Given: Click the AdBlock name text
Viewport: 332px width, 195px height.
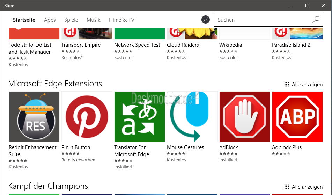Looking at the screenshot, I should click(x=229, y=147).
